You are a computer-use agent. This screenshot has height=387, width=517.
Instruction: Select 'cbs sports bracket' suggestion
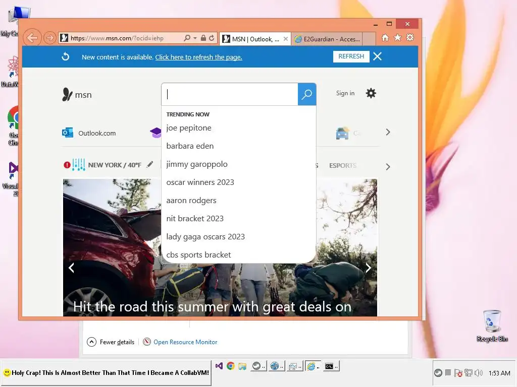click(x=239, y=254)
